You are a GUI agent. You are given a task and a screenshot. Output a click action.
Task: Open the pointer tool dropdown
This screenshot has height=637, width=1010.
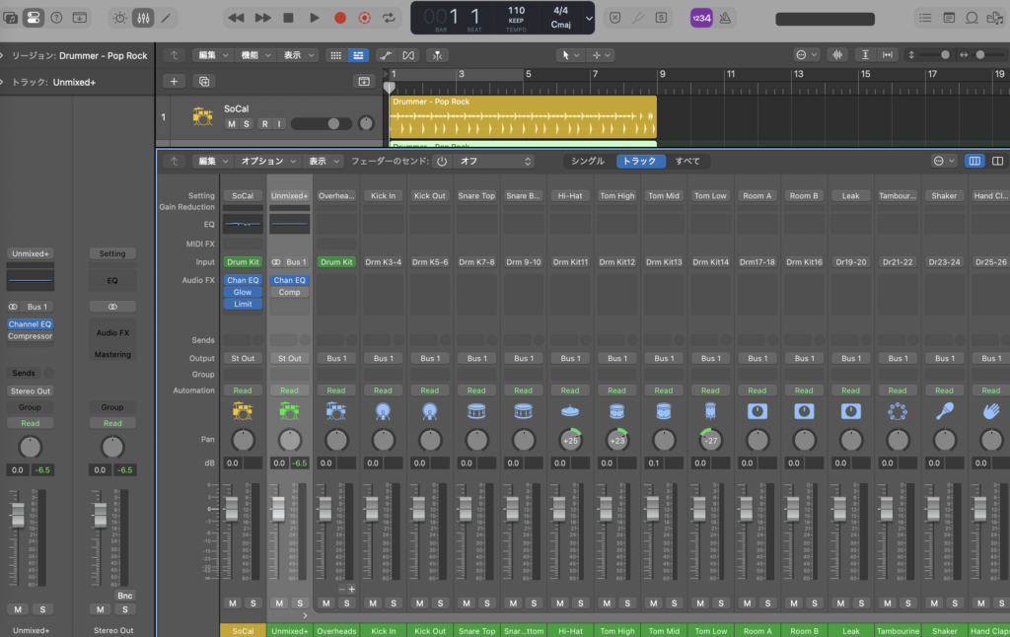point(569,55)
